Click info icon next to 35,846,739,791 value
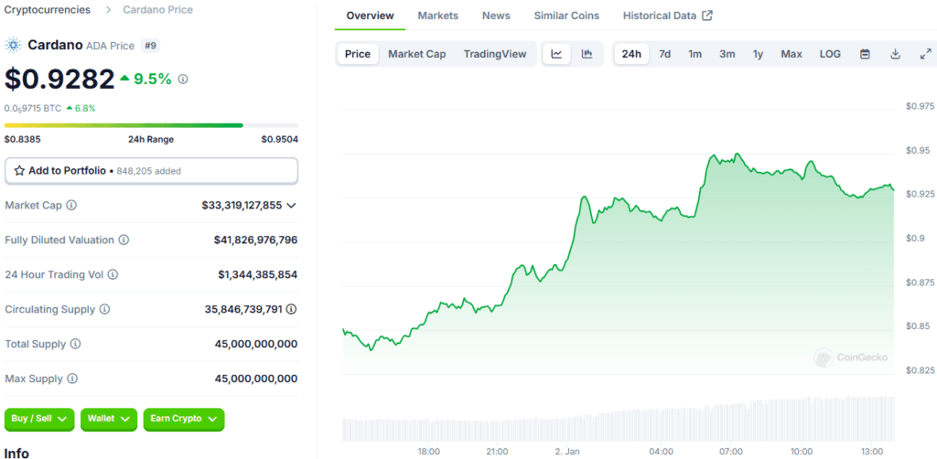 pyautogui.click(x=291, y=309)
